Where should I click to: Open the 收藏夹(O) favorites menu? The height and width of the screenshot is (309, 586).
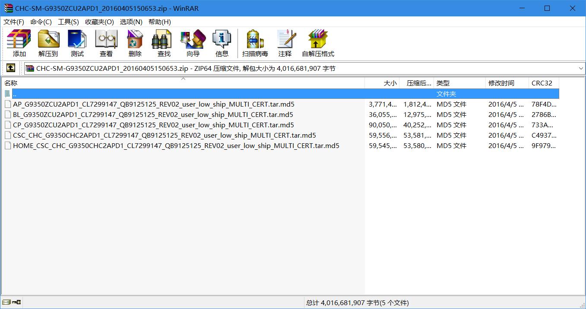(x=99, y=22)
